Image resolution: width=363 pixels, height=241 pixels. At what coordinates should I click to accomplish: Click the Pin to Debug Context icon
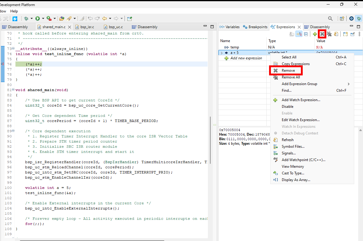point(352,34)
